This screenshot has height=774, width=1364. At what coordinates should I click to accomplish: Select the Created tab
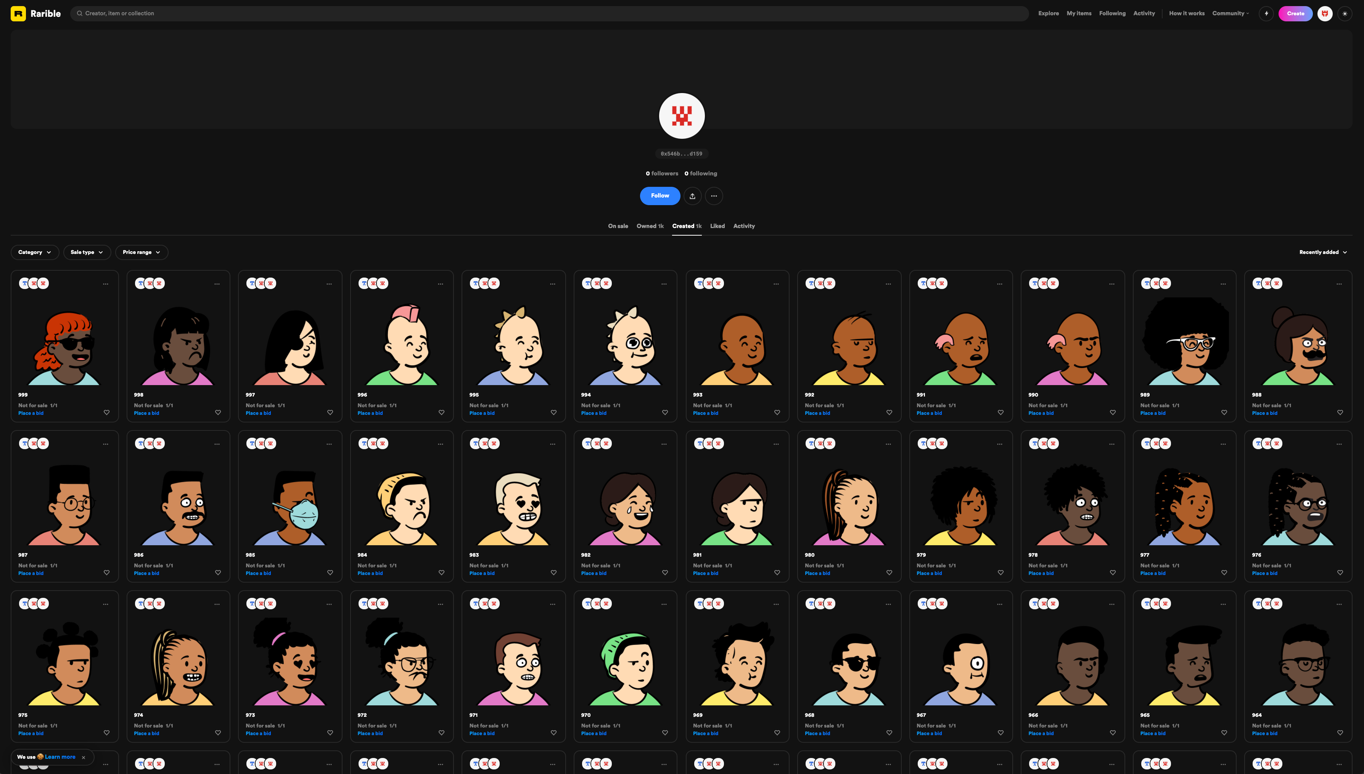687,226
